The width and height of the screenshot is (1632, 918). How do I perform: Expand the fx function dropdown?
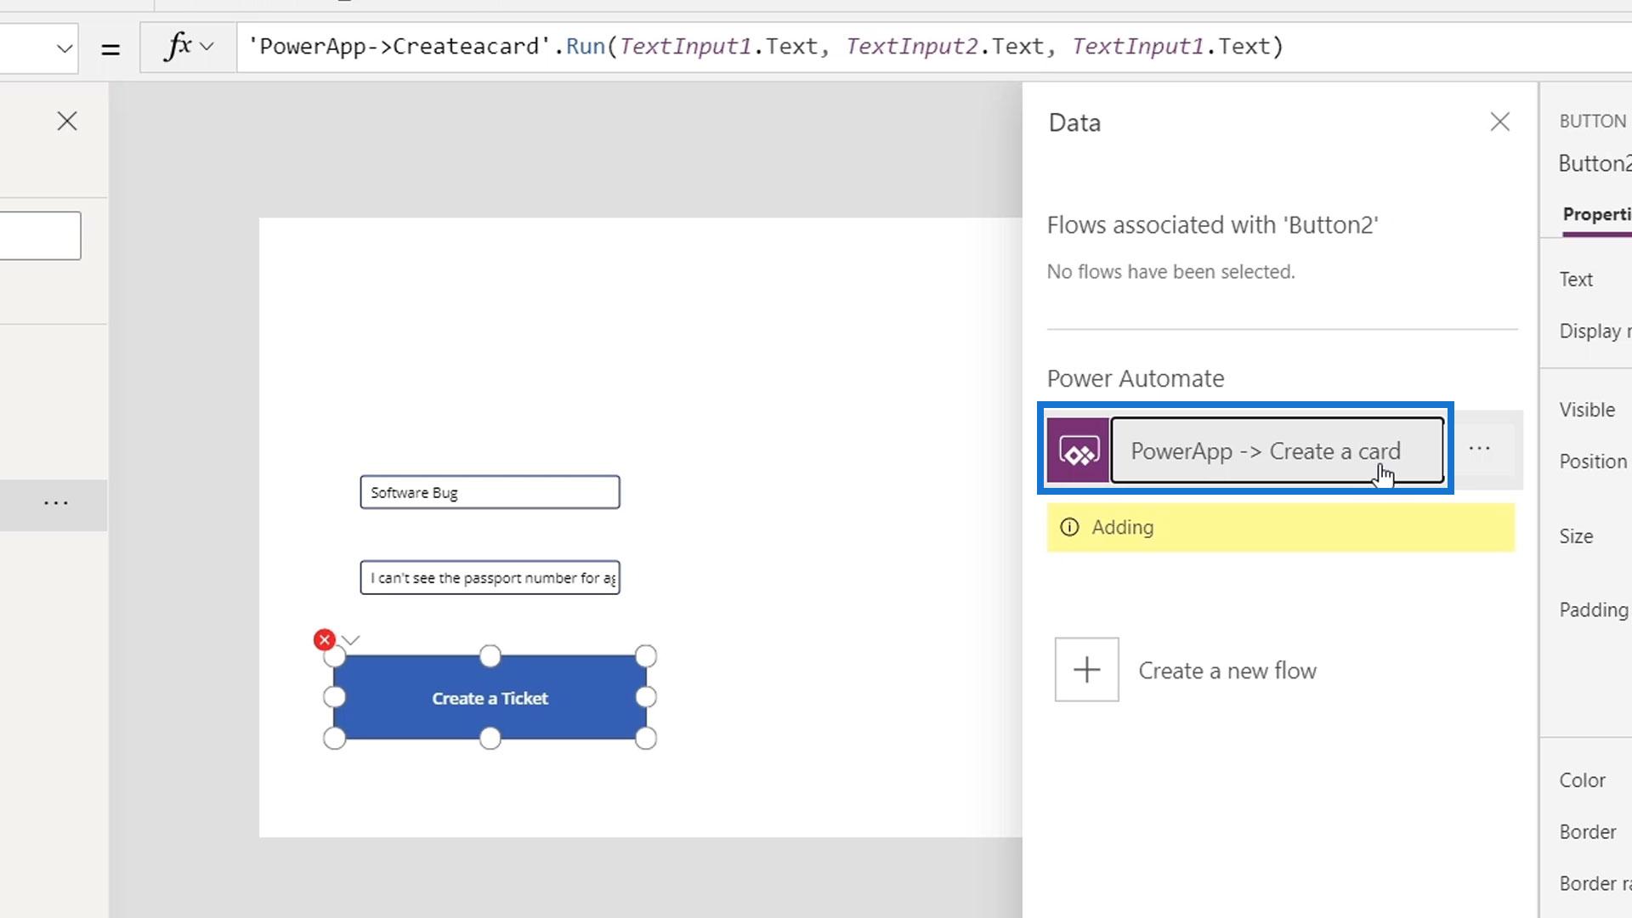189,47
